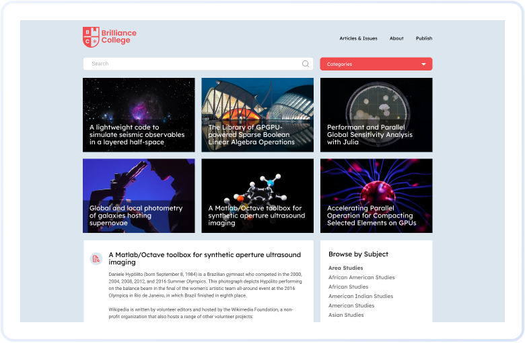Click the Search input field
The width and height of the screenshot is (525, 343).
click(x=198, y=64)
